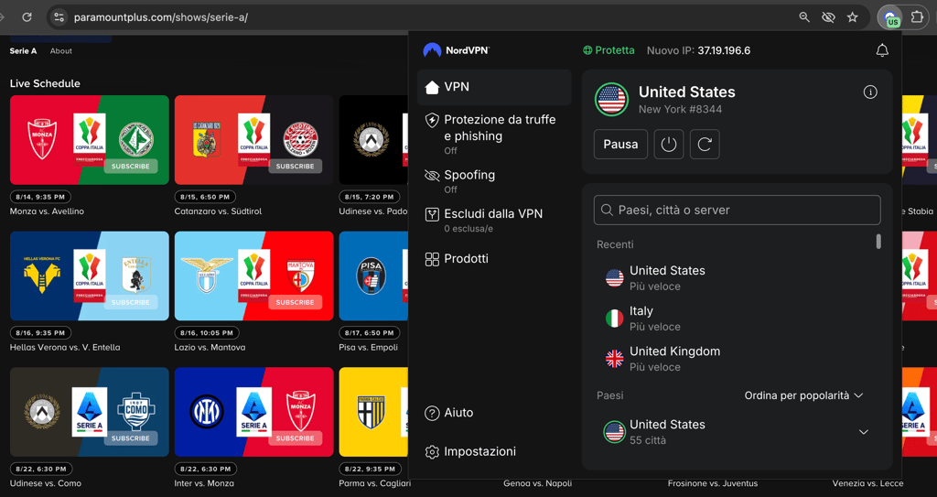
Task: Open the Udinese vs. Como match card
Action: pyautogui.click(x=90, y=412)
